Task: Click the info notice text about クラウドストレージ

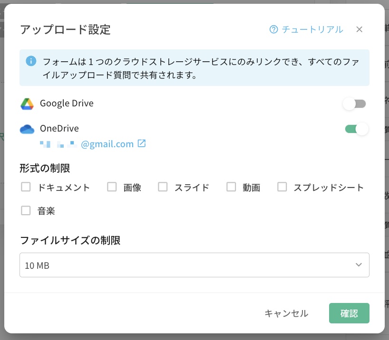Action: [x=201, y=68]
